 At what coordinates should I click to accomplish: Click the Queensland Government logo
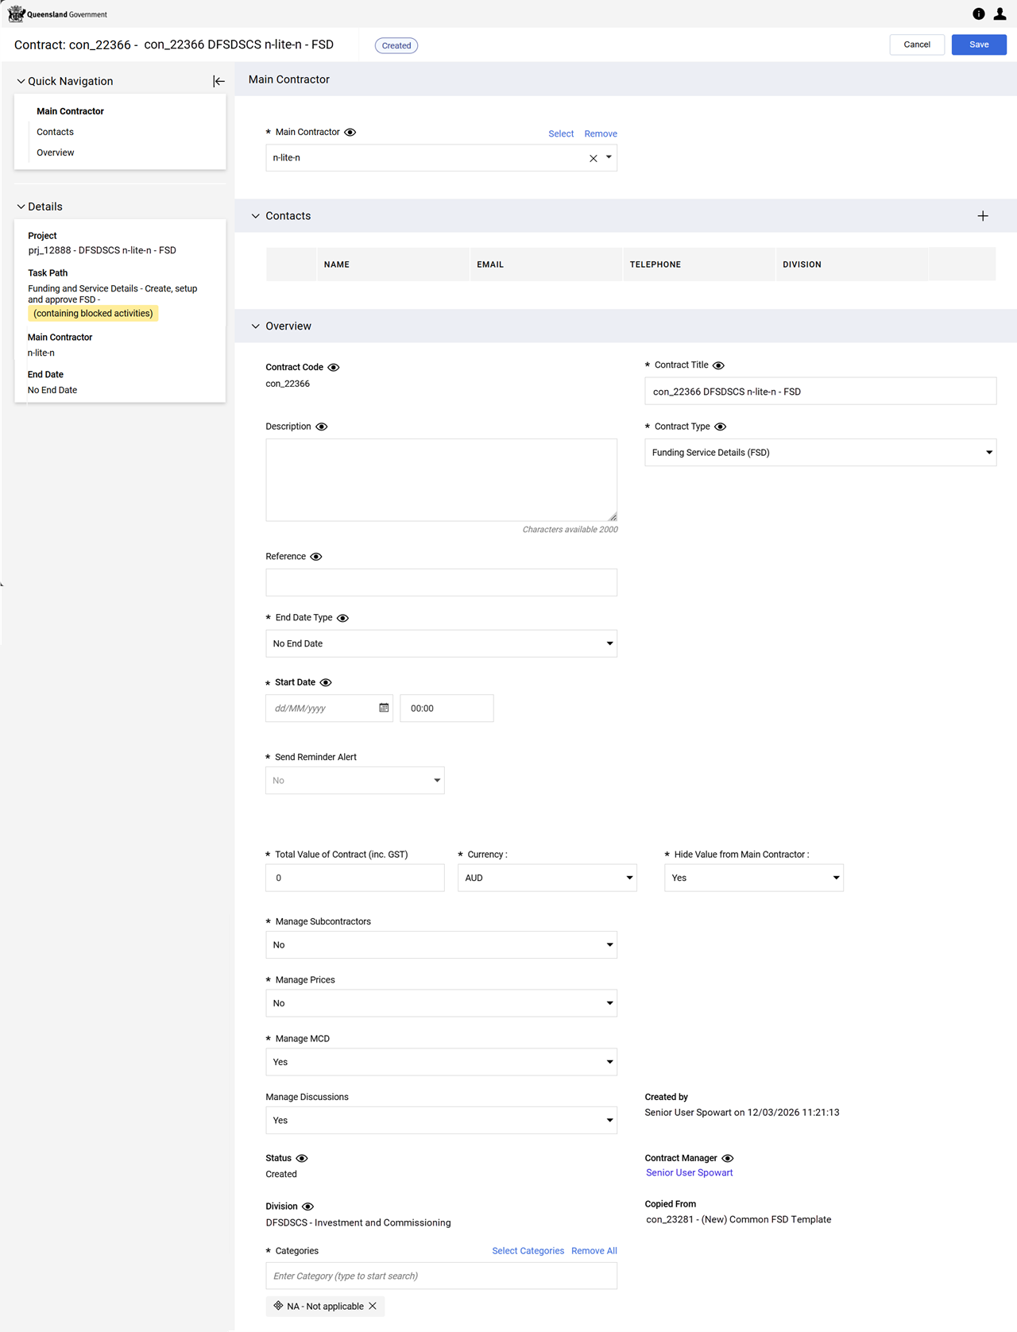57,14
